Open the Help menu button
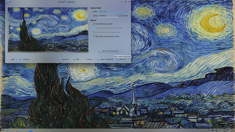The height and width of the screenshot is (132, 235). (x=13, y=59)
